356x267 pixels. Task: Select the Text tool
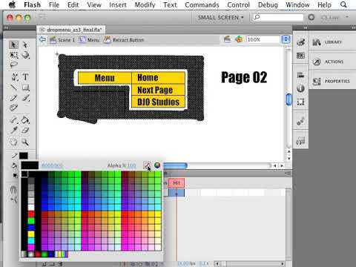(25, 77)
